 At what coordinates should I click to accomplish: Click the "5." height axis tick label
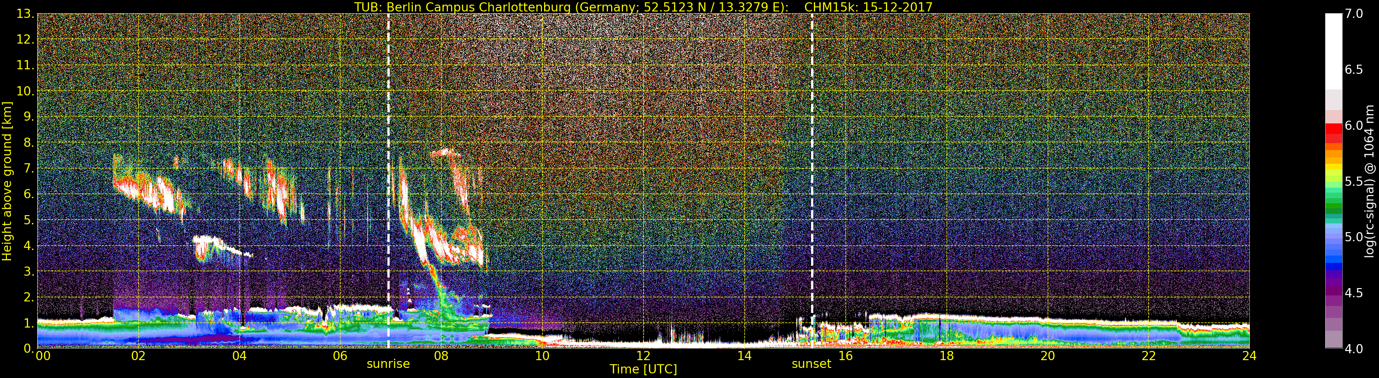28,220
